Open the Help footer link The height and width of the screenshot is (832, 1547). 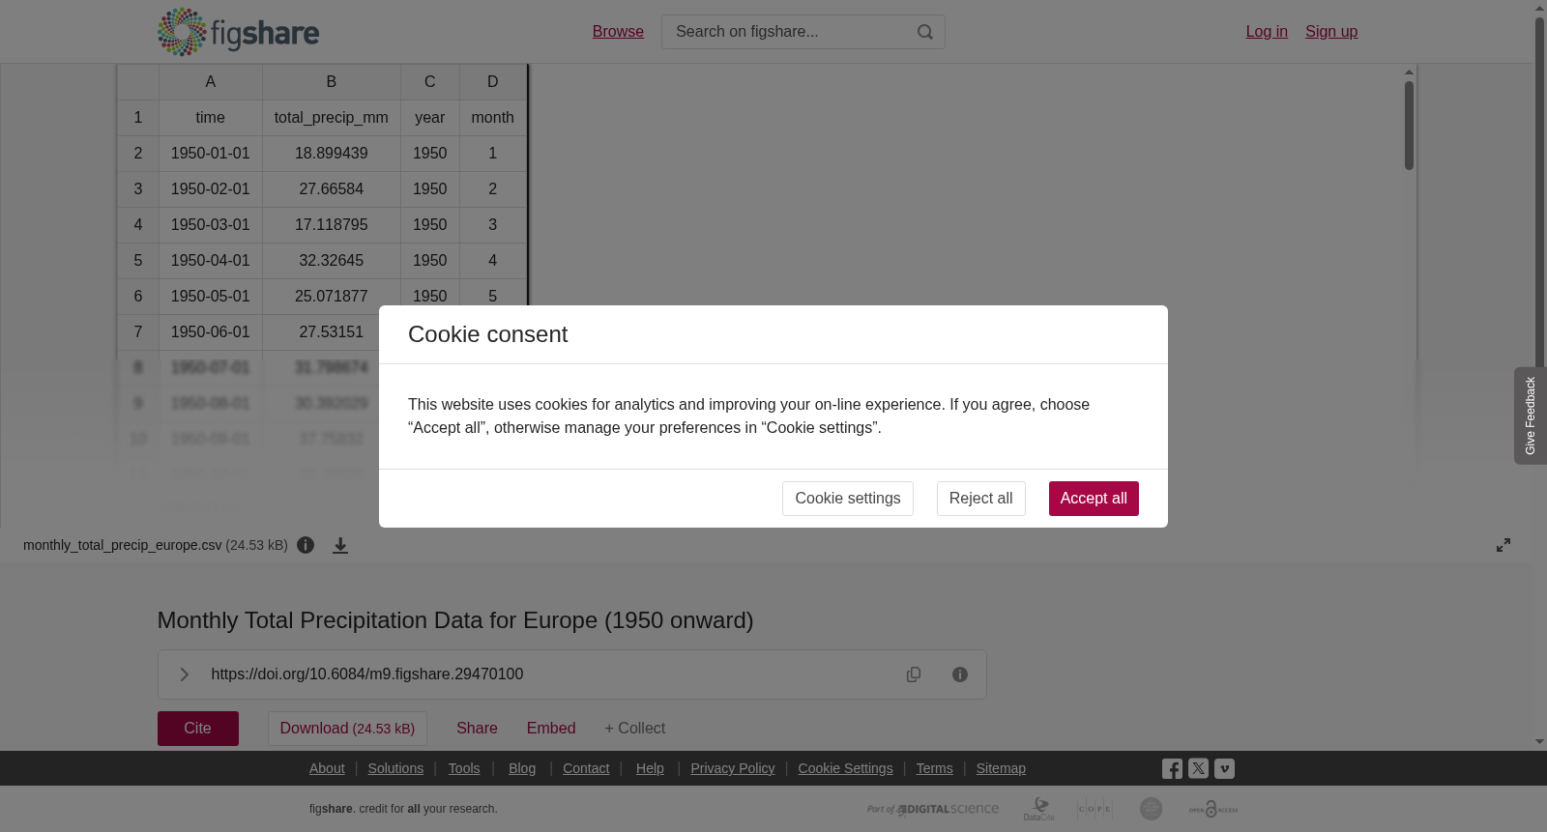pos(650,768)
